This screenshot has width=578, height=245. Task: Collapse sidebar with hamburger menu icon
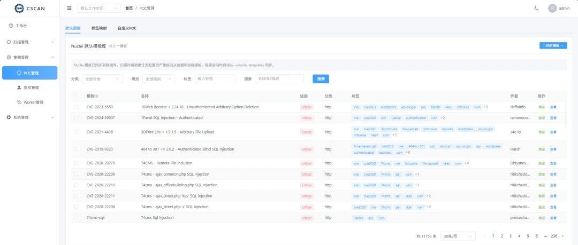pyautogui.click(x=69, y=8)
